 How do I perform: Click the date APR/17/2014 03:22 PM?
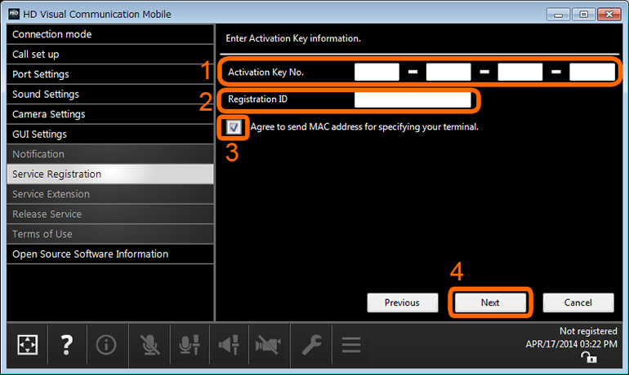point(571,344)
